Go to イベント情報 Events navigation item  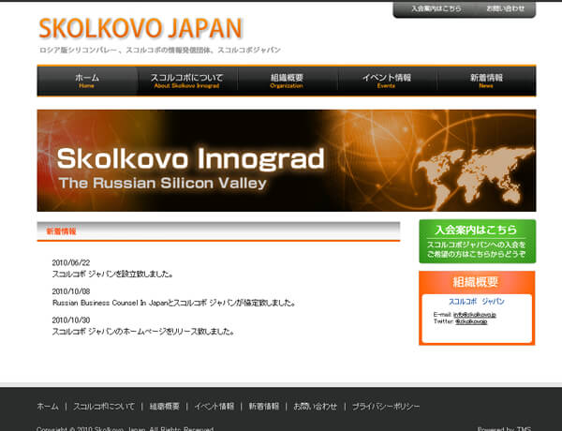[386, 81]
